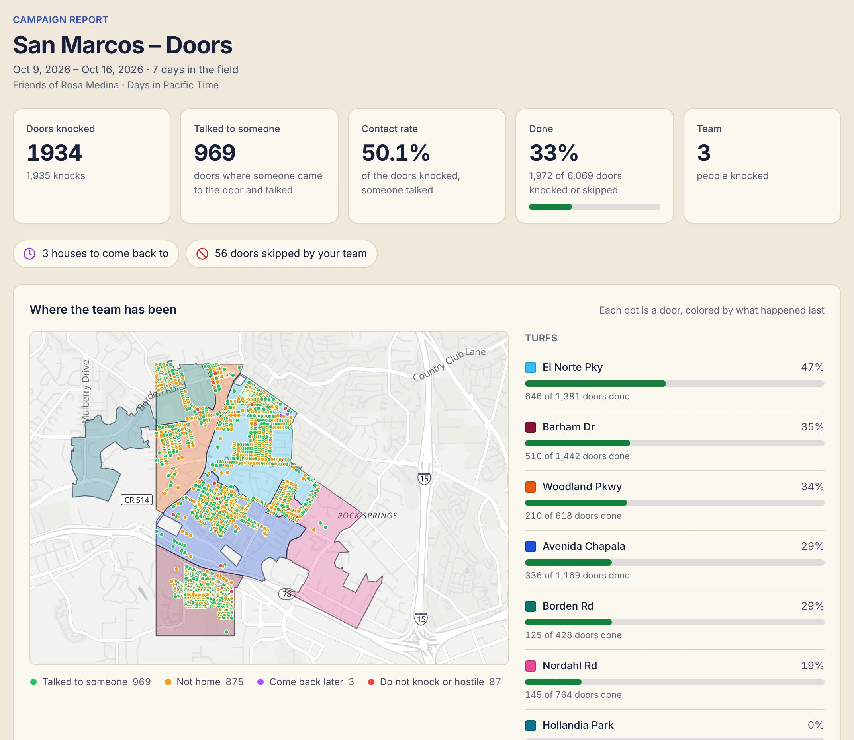The height and width of the screenshot is (740, 854).
Task: Click the 'TURFS' section heading
Action: tap(541, 338)
